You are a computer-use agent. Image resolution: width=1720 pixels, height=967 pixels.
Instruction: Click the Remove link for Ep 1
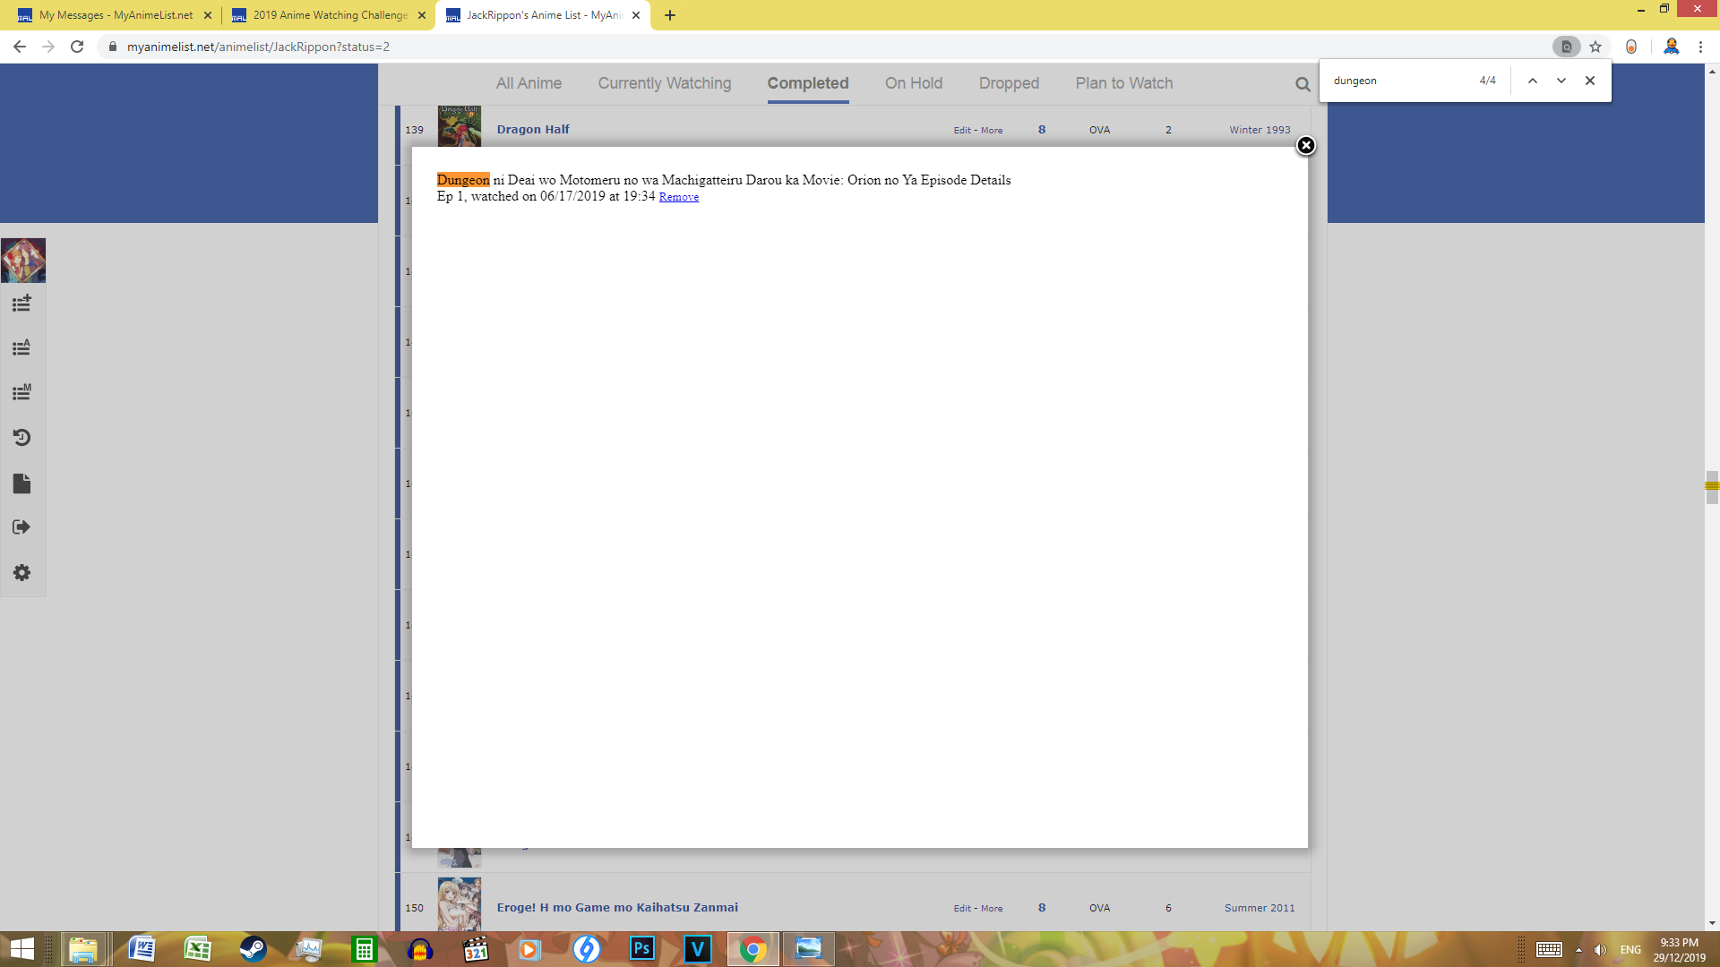coord(678,197)
